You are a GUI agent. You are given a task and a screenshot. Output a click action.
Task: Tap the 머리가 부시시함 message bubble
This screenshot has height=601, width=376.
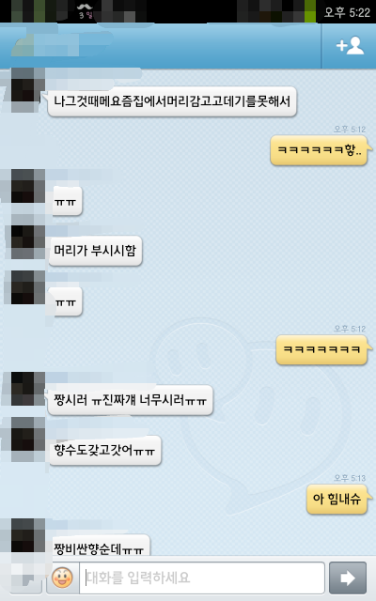[x=95, y=251]
